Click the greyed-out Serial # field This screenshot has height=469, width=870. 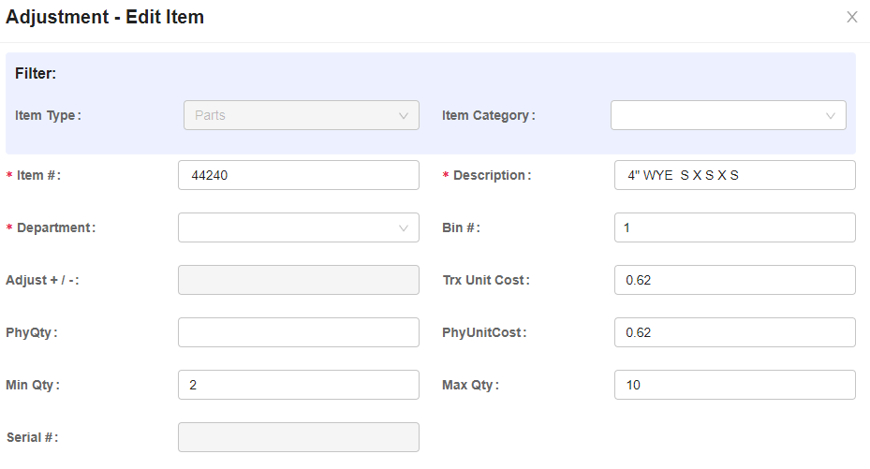(298, 437)
